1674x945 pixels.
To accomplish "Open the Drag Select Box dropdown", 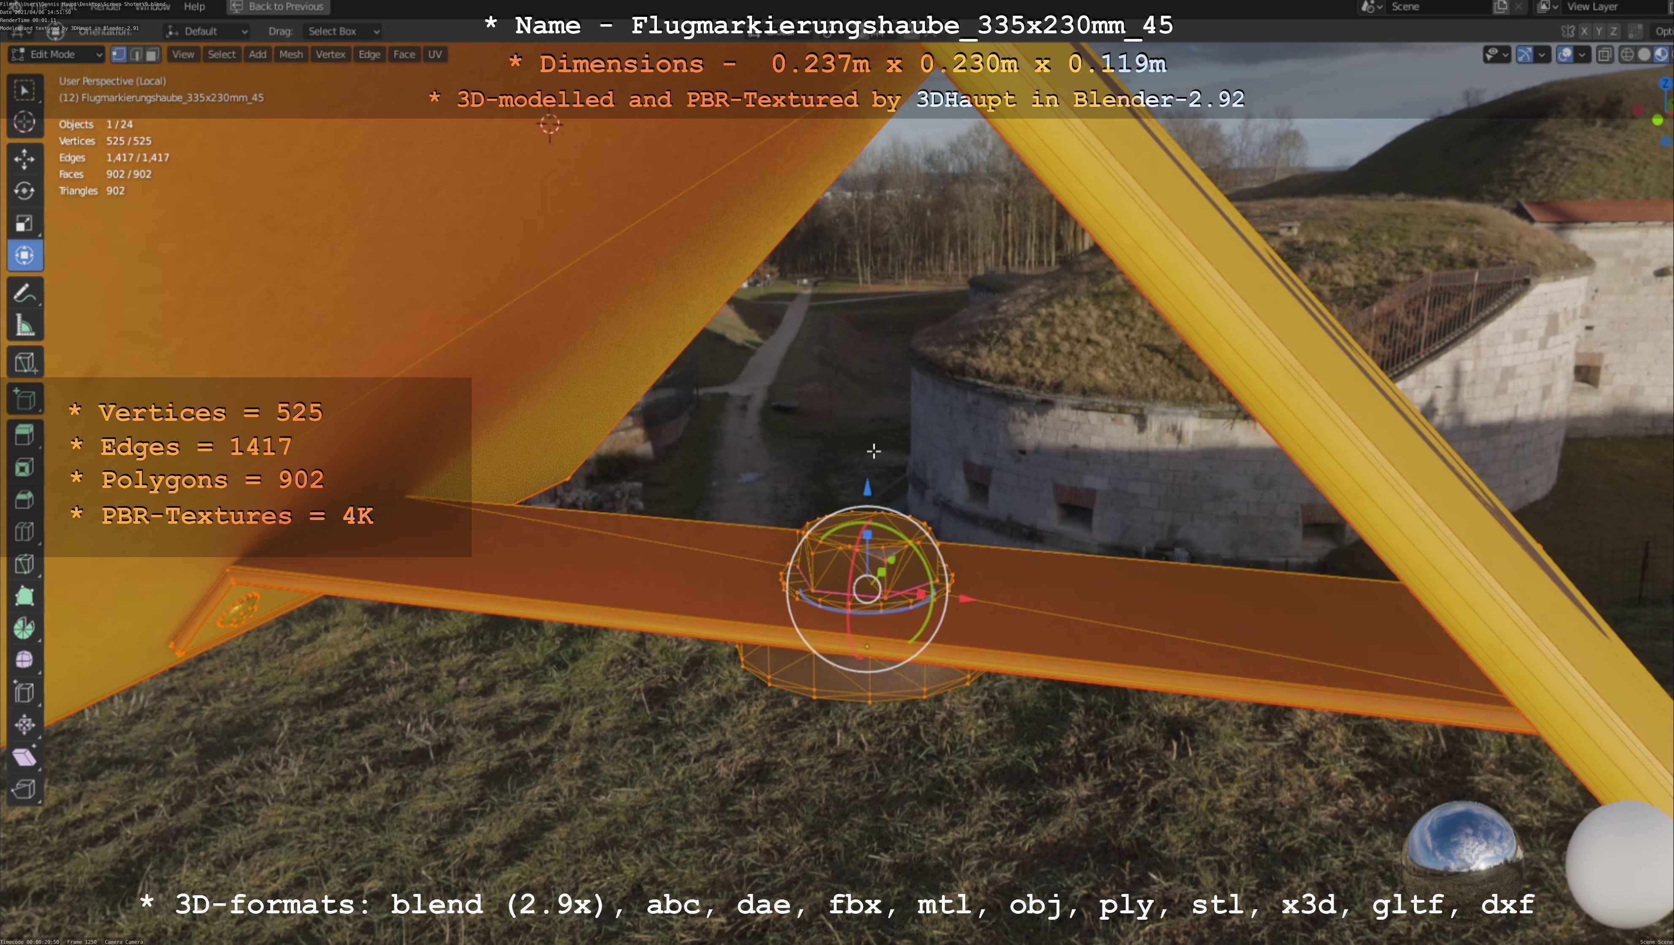I will (342, 31).
